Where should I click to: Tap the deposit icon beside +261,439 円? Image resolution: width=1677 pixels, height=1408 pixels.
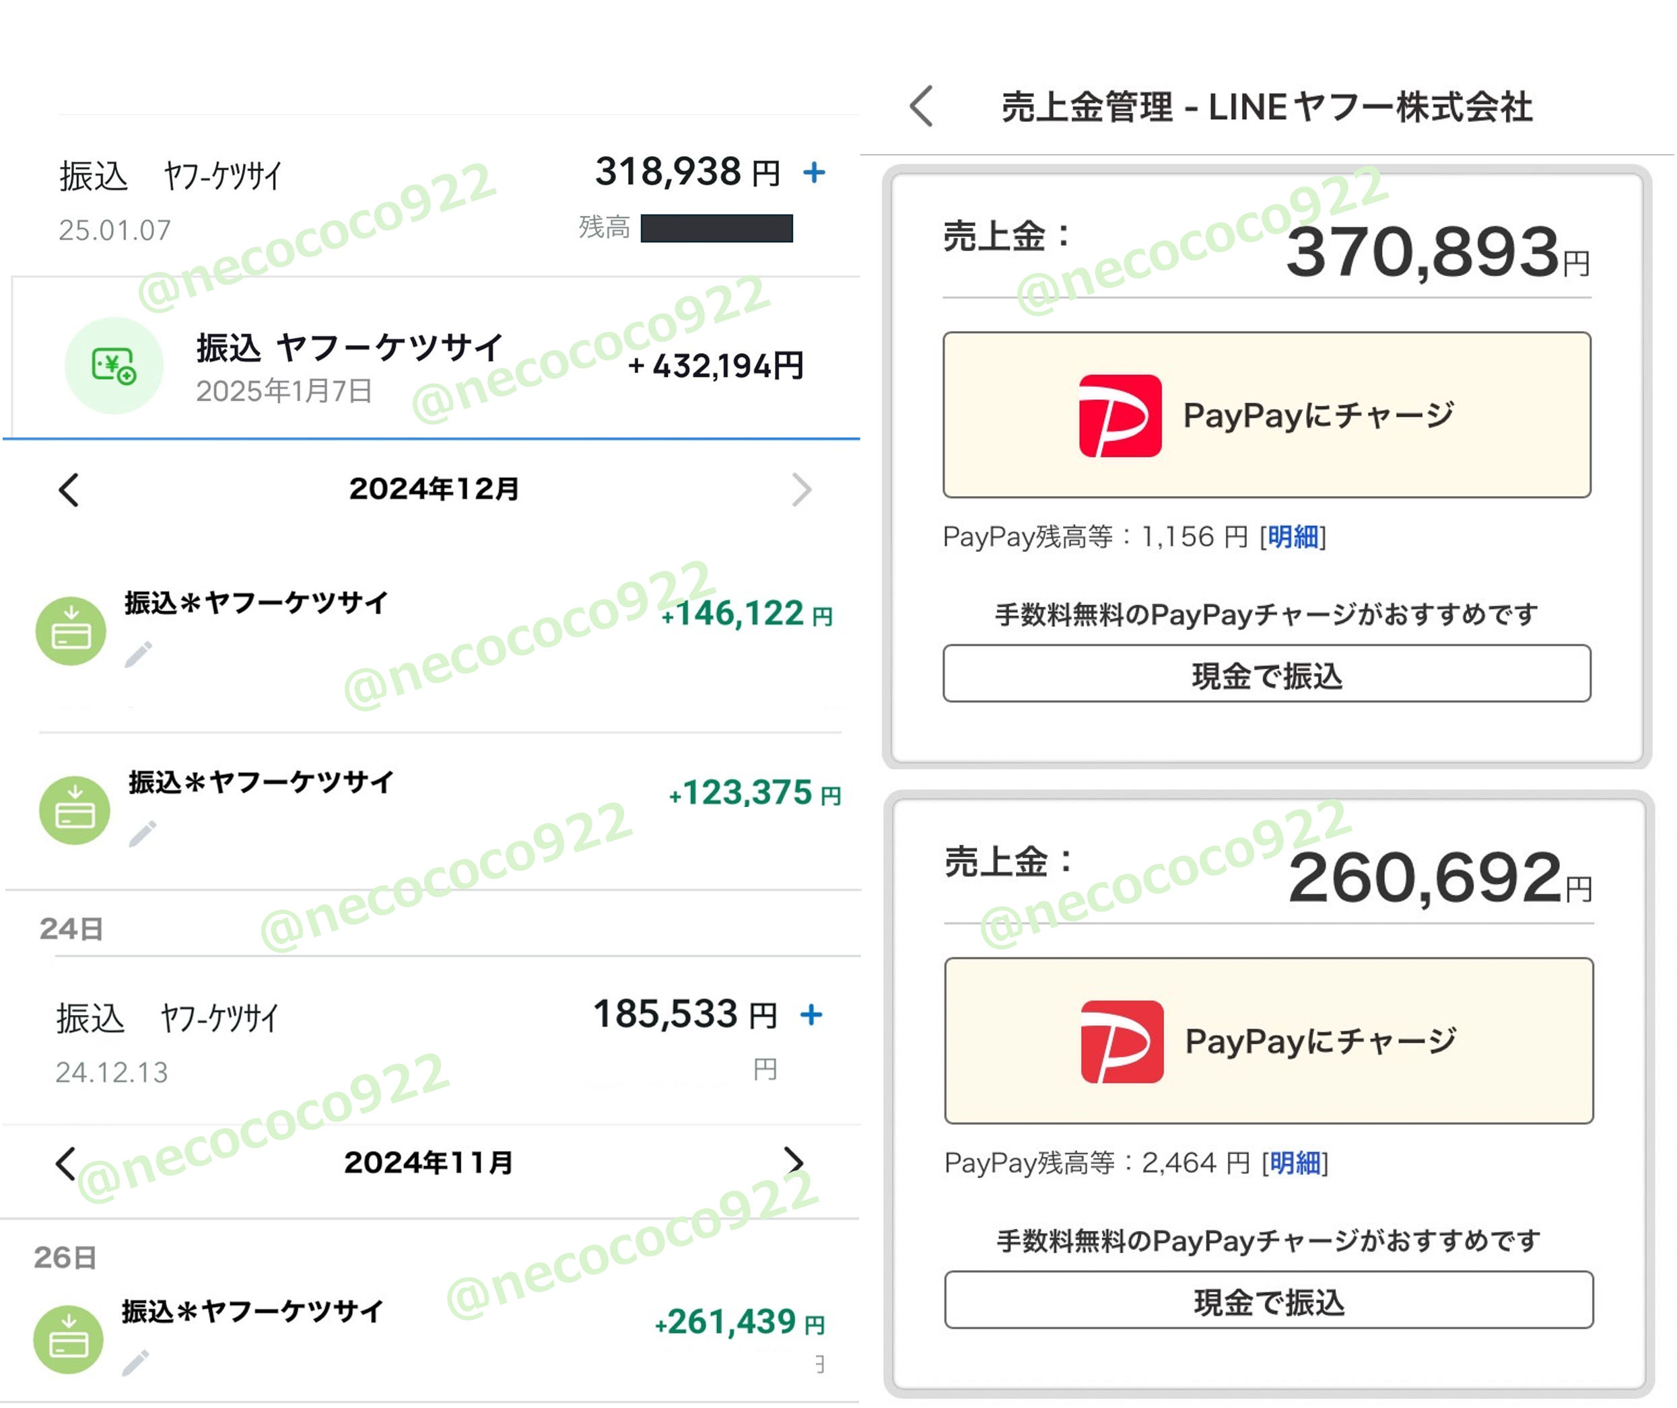69,1340
